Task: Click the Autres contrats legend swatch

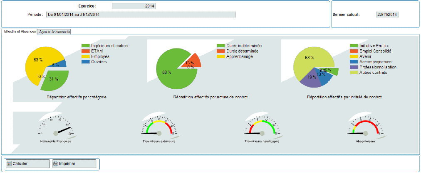Action: tap(354, 73)
